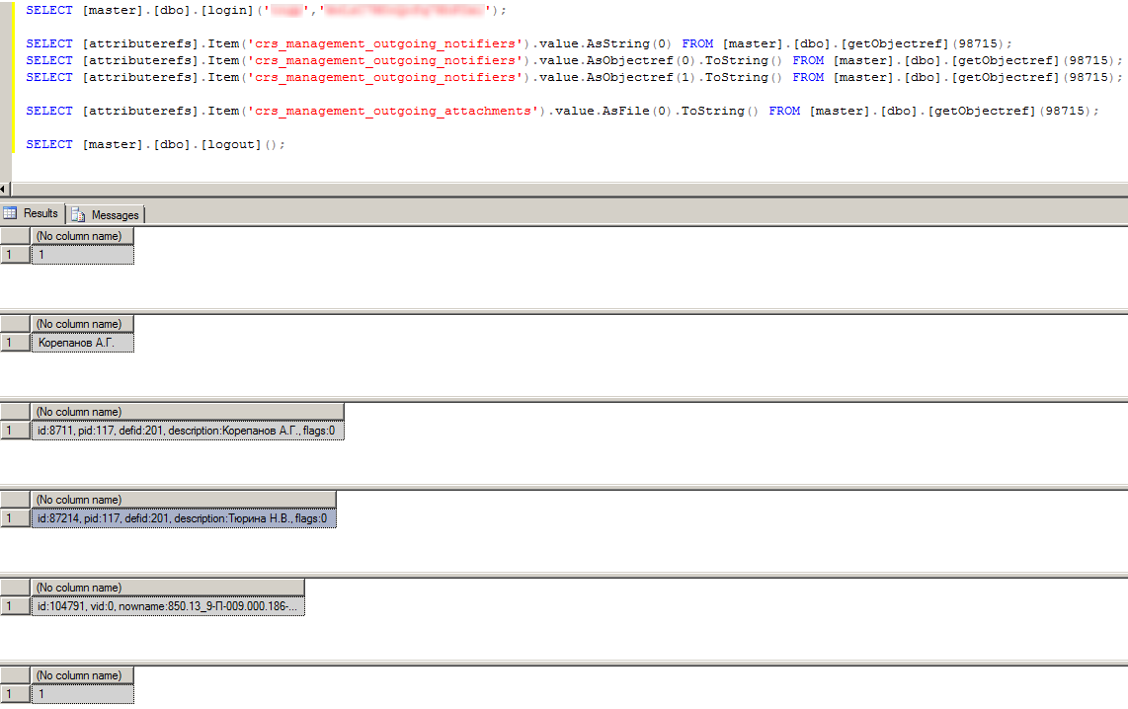Click the editor's horizontal scrollbar track
The height and width of the screenshot is (709, 1128).
(568, 190)
